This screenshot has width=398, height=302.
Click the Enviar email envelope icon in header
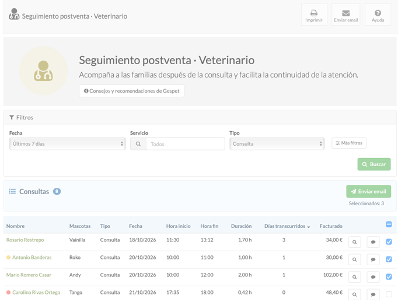(345, 15)
